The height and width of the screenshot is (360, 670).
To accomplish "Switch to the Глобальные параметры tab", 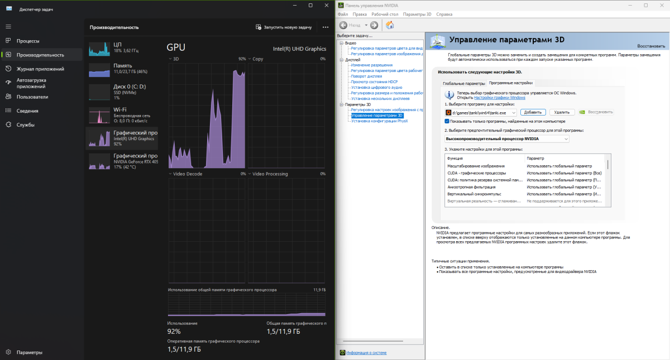I will 463,83.
